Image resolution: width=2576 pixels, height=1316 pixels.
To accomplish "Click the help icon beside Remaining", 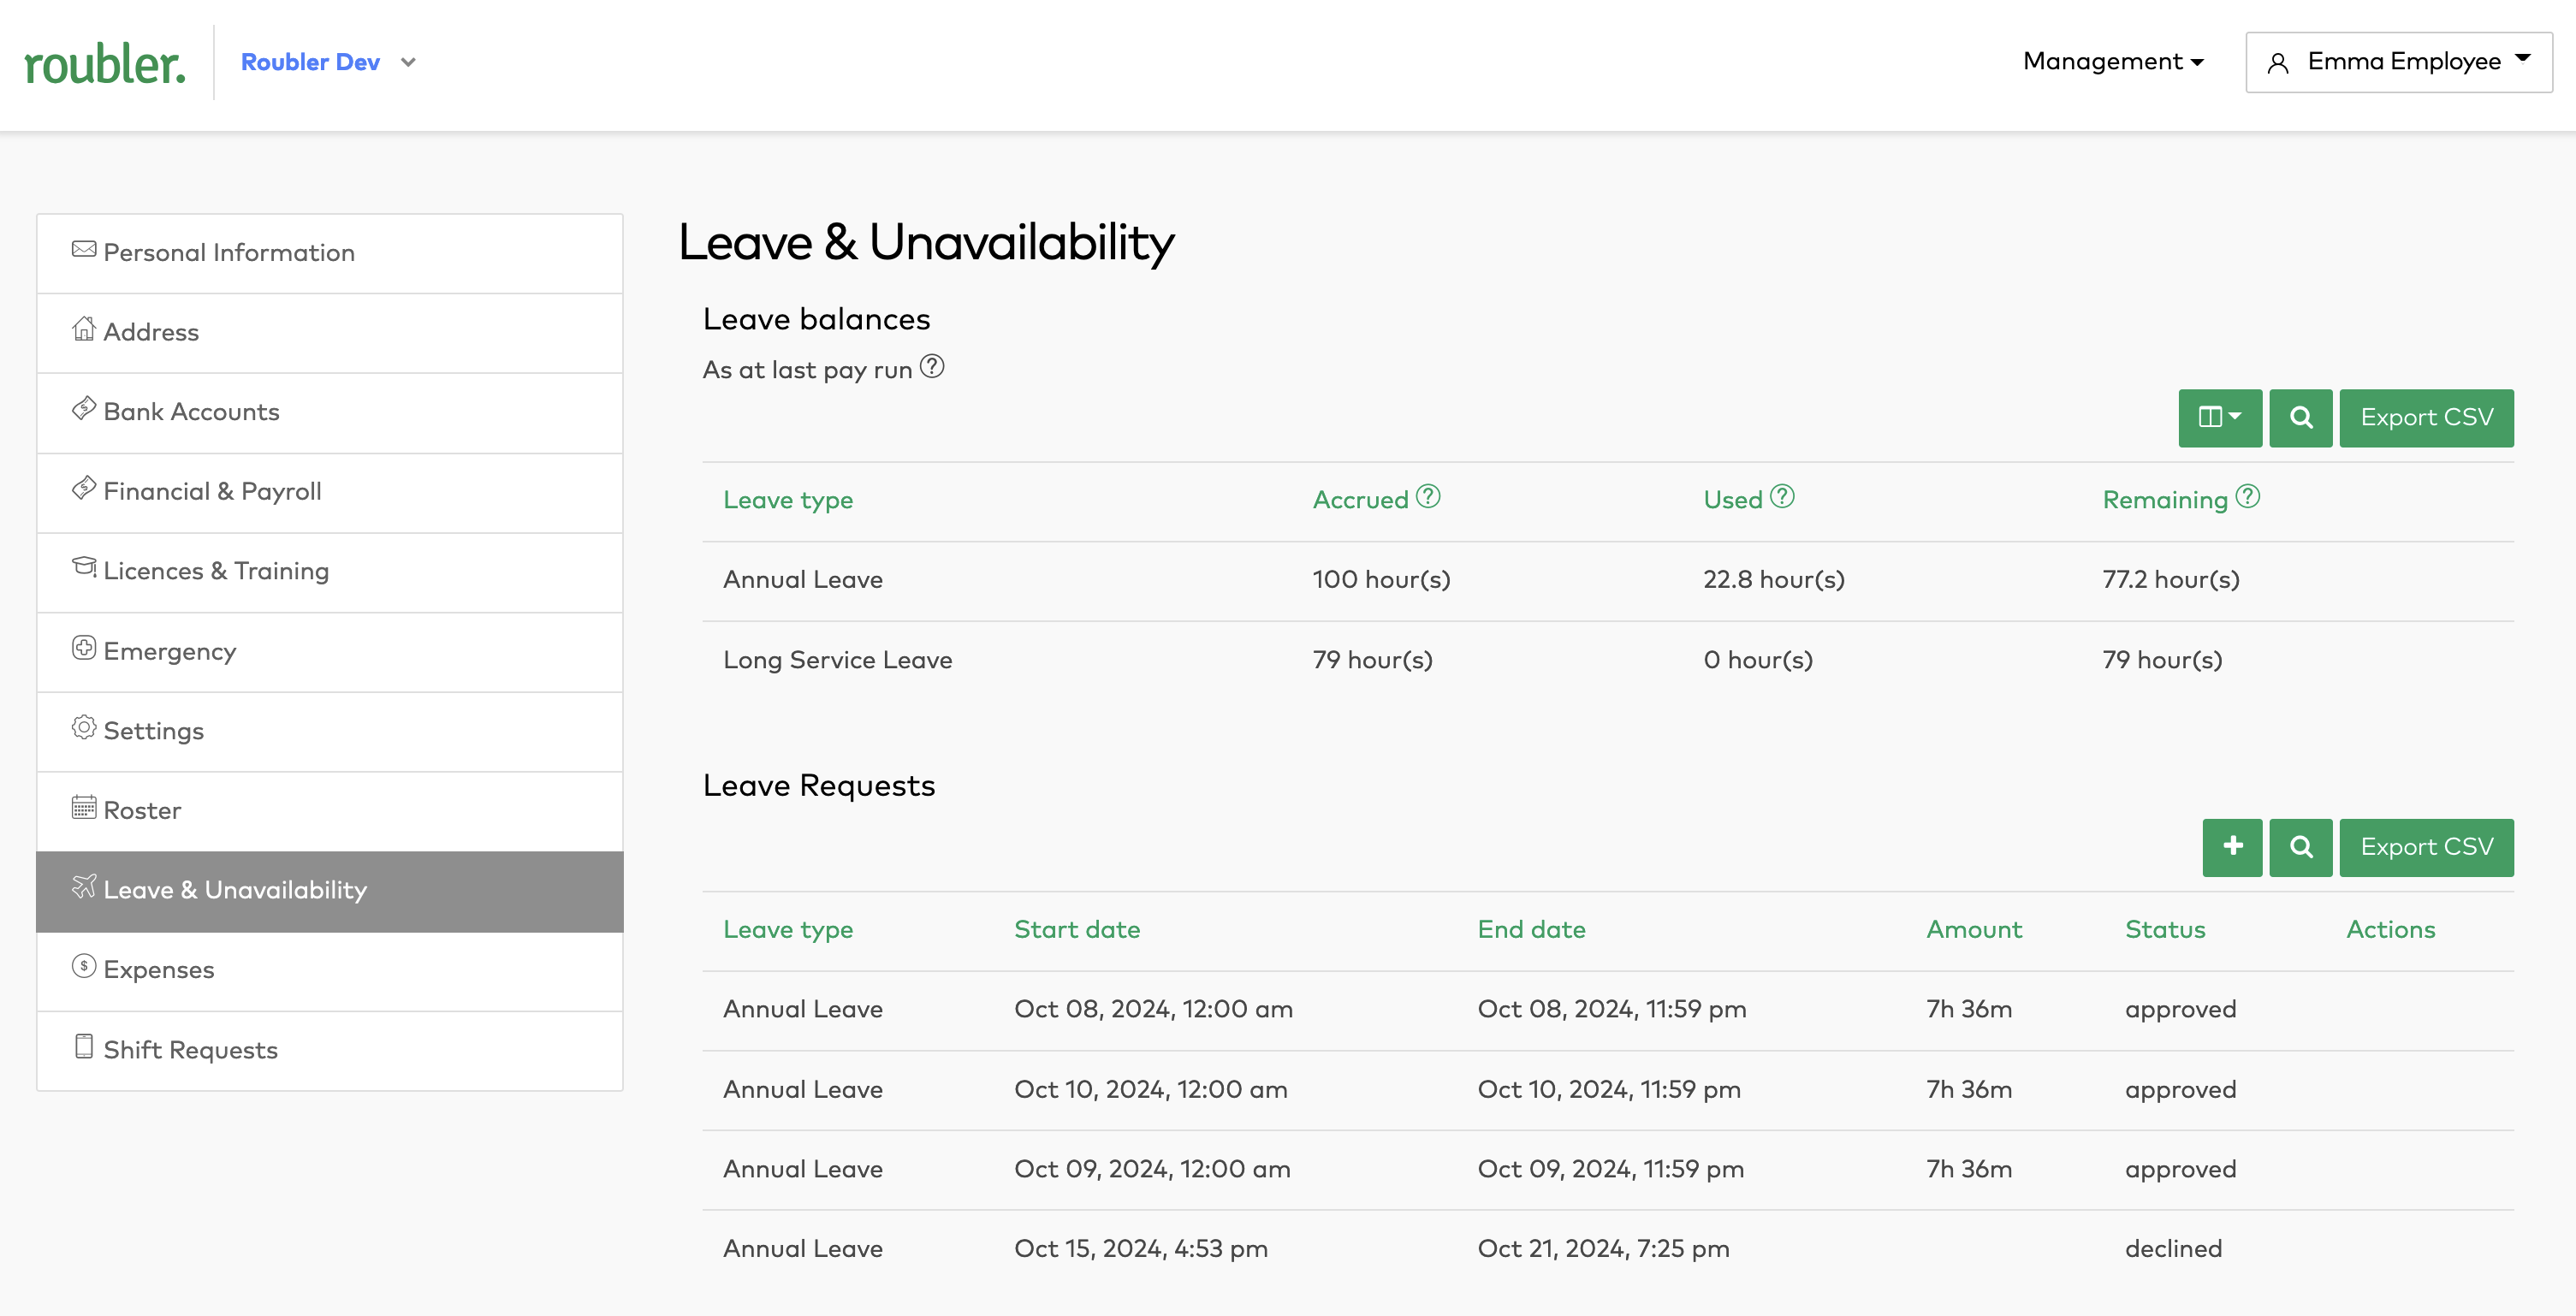I will (2248, 496).
